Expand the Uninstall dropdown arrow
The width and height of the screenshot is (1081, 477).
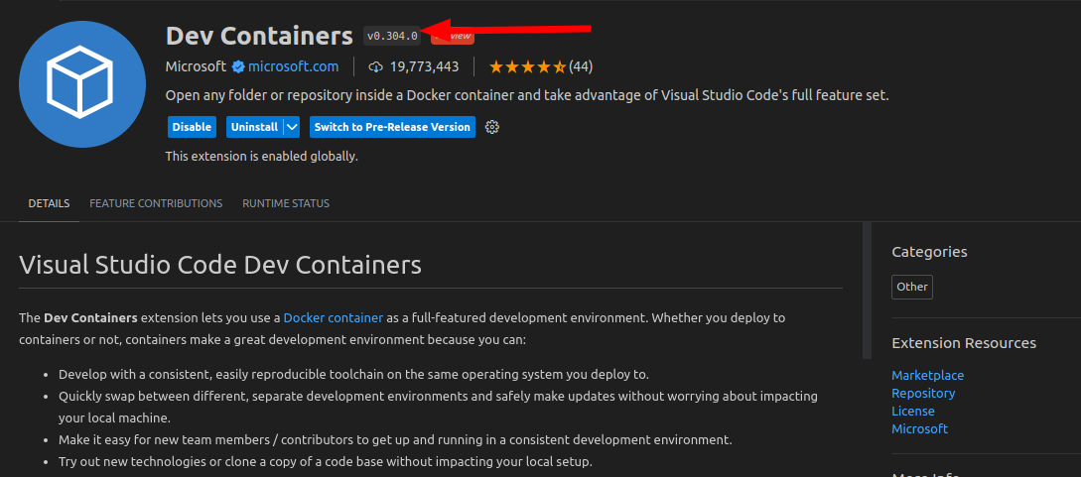coord(292,127)
